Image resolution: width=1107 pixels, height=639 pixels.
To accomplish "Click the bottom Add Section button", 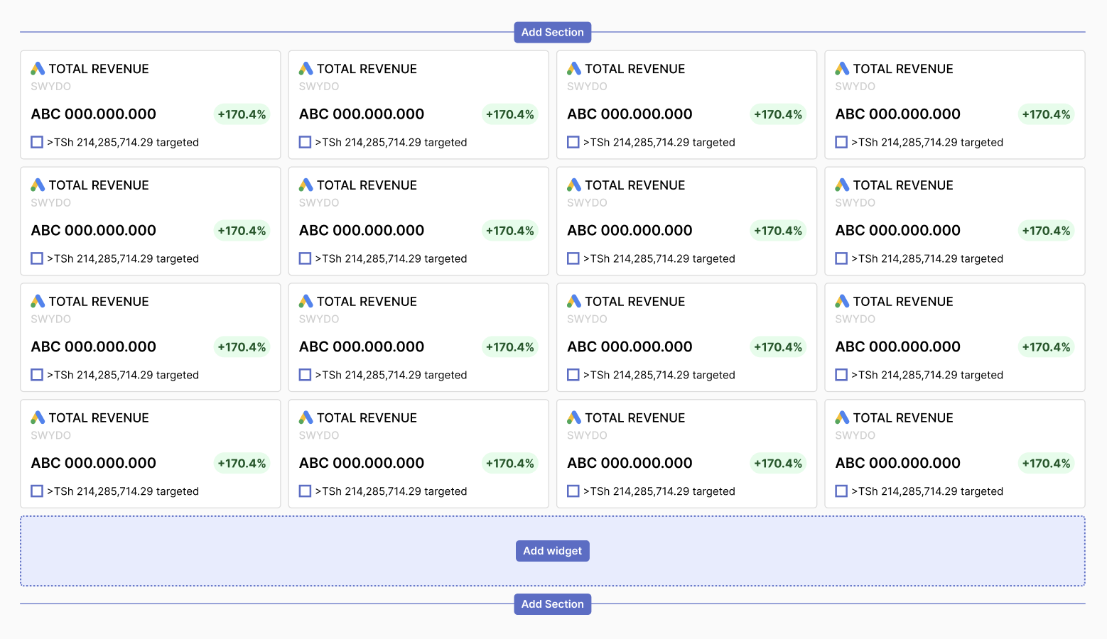I will click(x=552, y=604).
